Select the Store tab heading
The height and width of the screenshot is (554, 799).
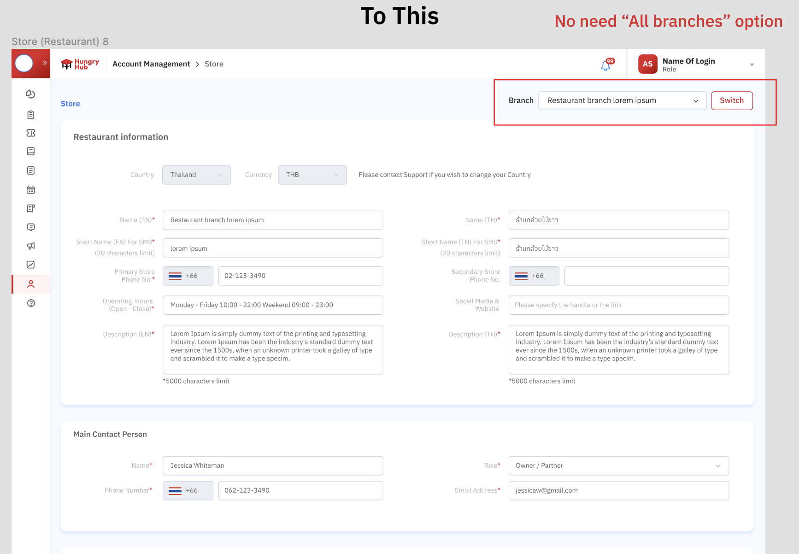point(70,104)
